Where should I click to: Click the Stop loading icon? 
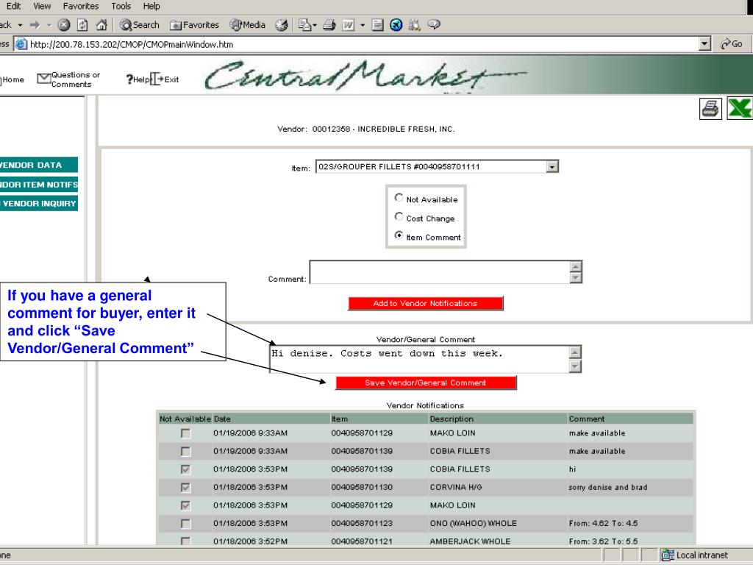(64, 25)
